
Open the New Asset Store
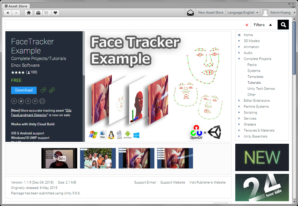[x=211, y=13]
